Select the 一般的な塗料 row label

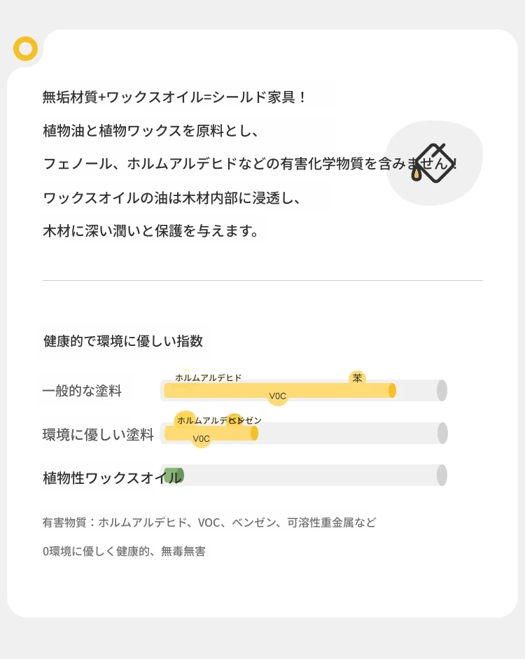tap(83, 391)
